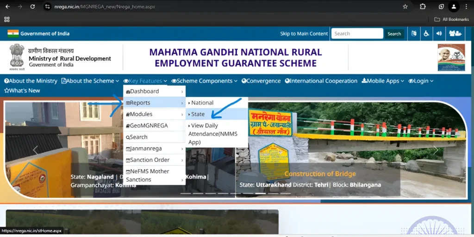Viewport: 474px width, 237px height.
Task: Open the browser extensions puzzle icon
Action: click(423, 6)
